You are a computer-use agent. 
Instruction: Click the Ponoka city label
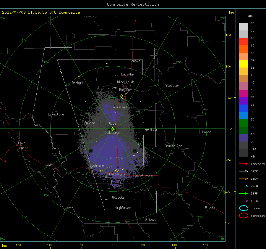click(x=135, y=61)
